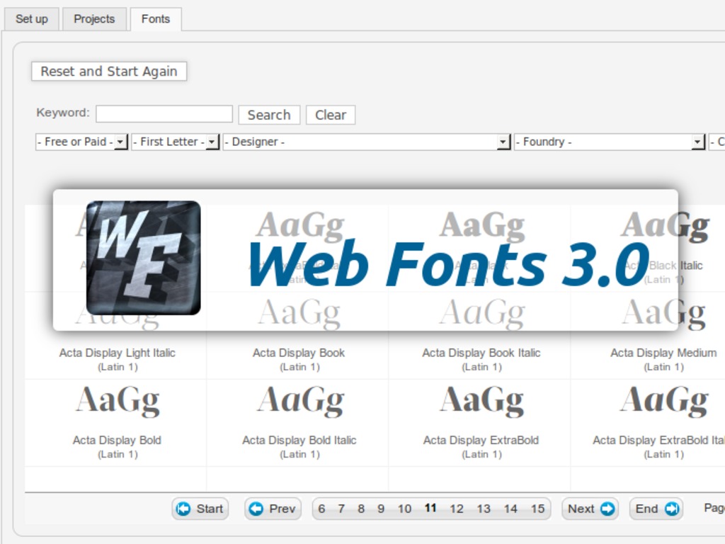Go to page 8
The image size is (725, 544).
[x=361, y=509]
